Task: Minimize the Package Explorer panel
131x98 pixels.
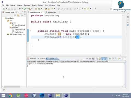Action: point(22,12)
